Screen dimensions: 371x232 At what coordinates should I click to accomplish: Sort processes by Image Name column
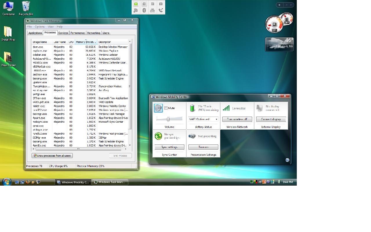coord(42,42)
